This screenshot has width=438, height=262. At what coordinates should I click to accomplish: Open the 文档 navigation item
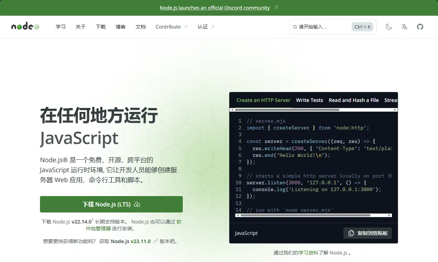(141, 27)
